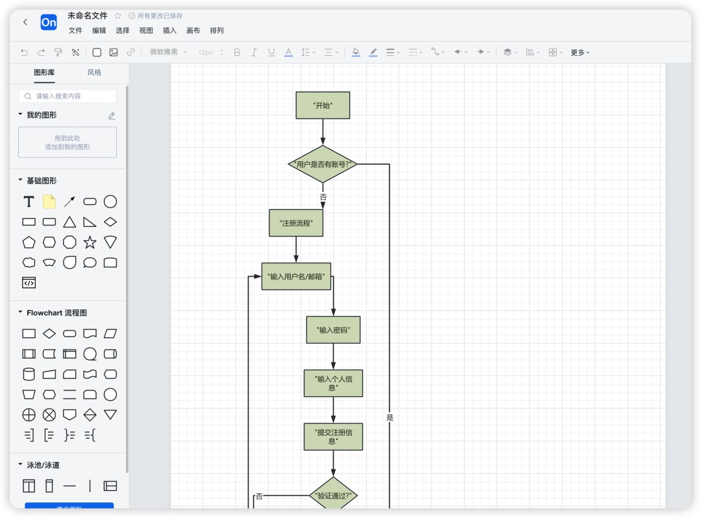Screen dimensions: 701x518
Task: Toggle bold formatting
Action: point(237,53)
